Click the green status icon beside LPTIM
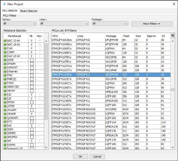 (x=5, y=106)
